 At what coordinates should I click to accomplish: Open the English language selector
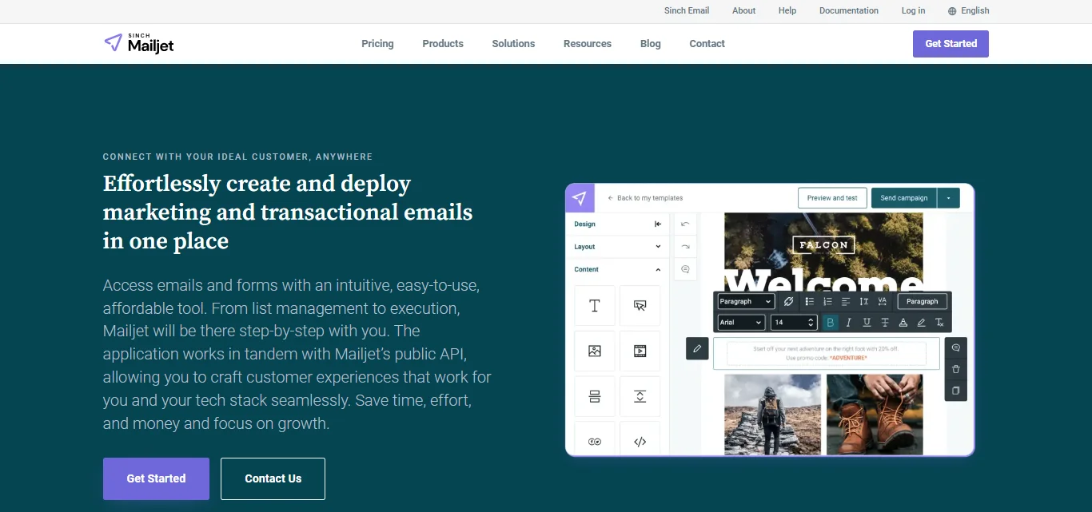click(x=969, y=11)
